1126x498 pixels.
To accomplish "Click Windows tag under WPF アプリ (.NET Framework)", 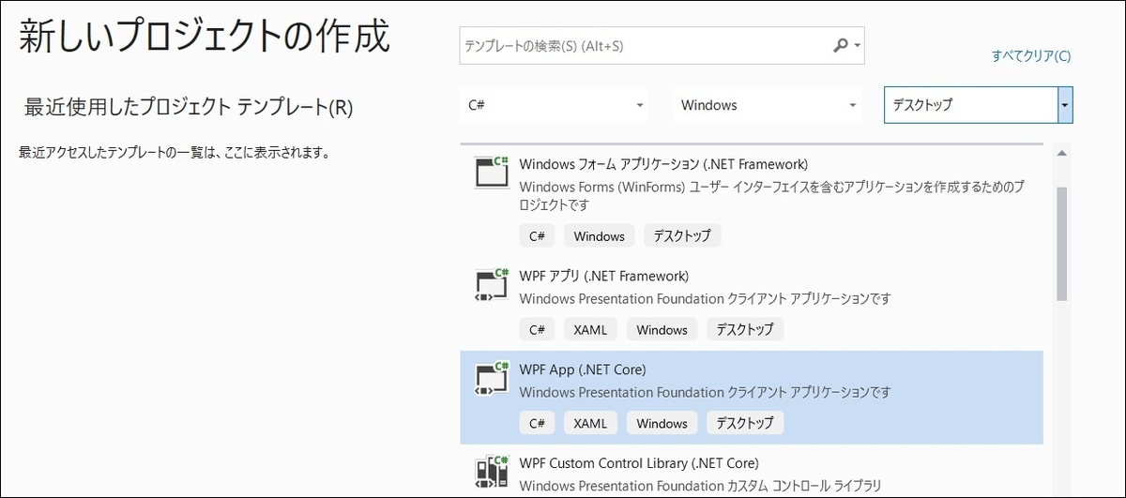I will 662,330.
